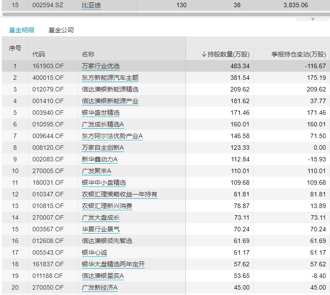Click holding change value -8.40
Screen dimensions: 330x295
[x=319, y=276]
